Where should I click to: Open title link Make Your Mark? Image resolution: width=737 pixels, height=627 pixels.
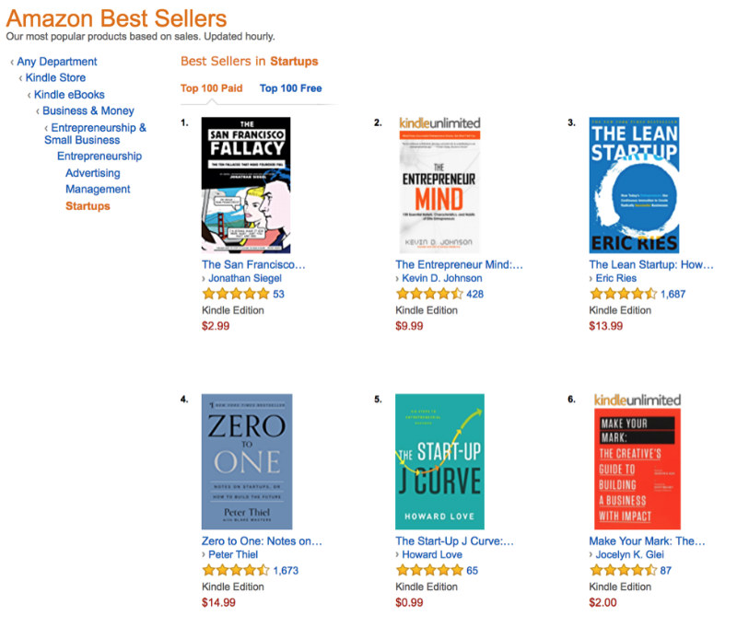point(647,541)
